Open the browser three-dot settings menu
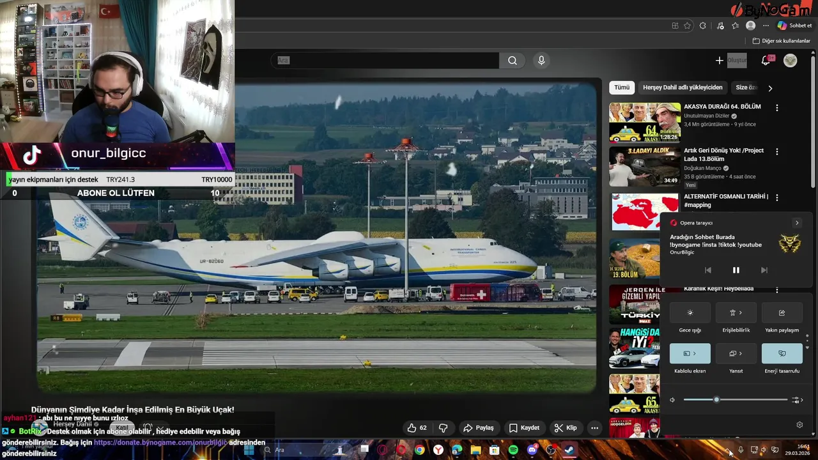 [766, 26]
